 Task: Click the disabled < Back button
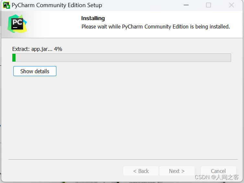point(141,171)
